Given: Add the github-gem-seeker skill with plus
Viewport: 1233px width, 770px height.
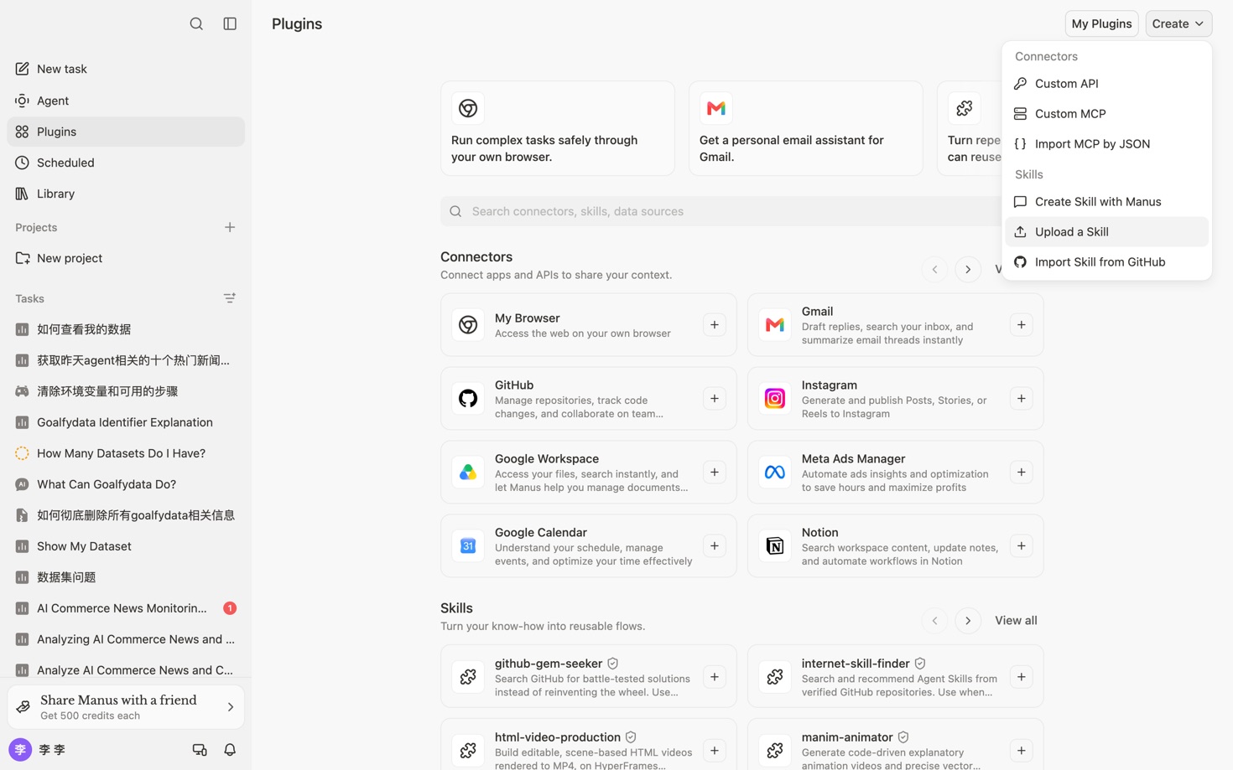Looking at the screenshot, I should (x=715, y=677).
